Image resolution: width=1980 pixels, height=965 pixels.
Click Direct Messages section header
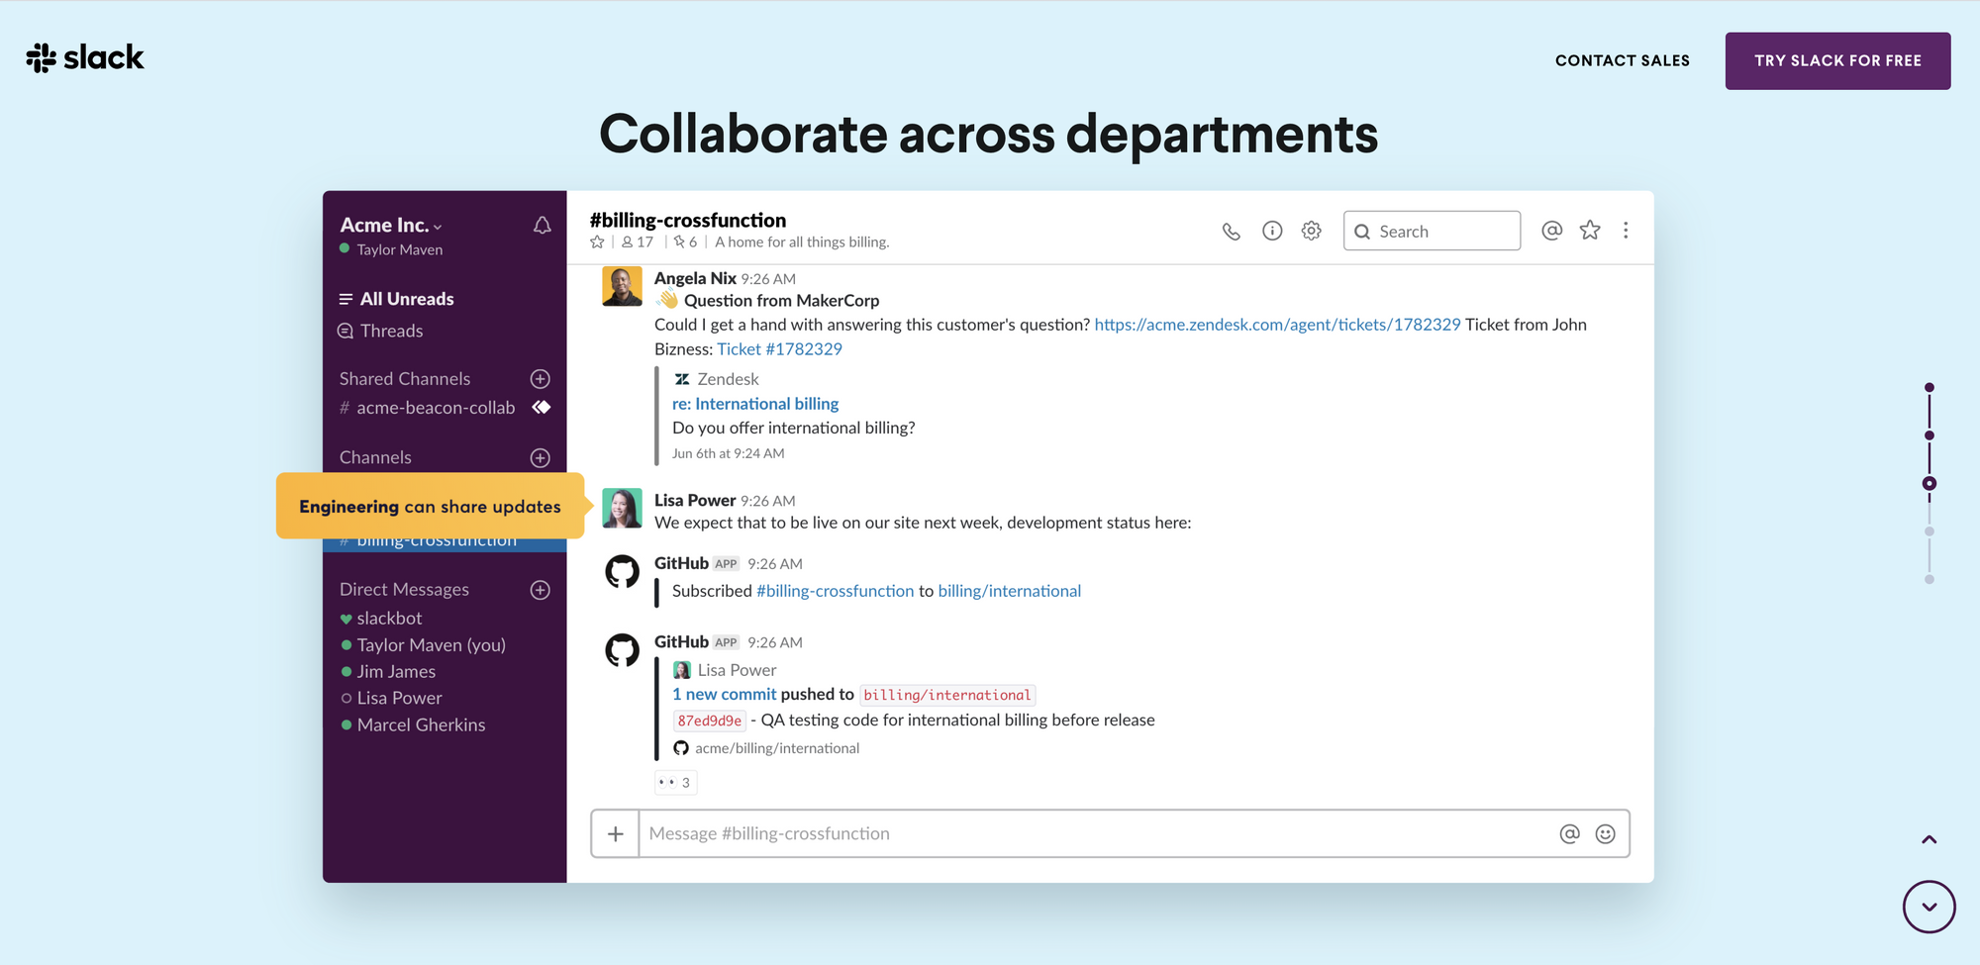404,590
